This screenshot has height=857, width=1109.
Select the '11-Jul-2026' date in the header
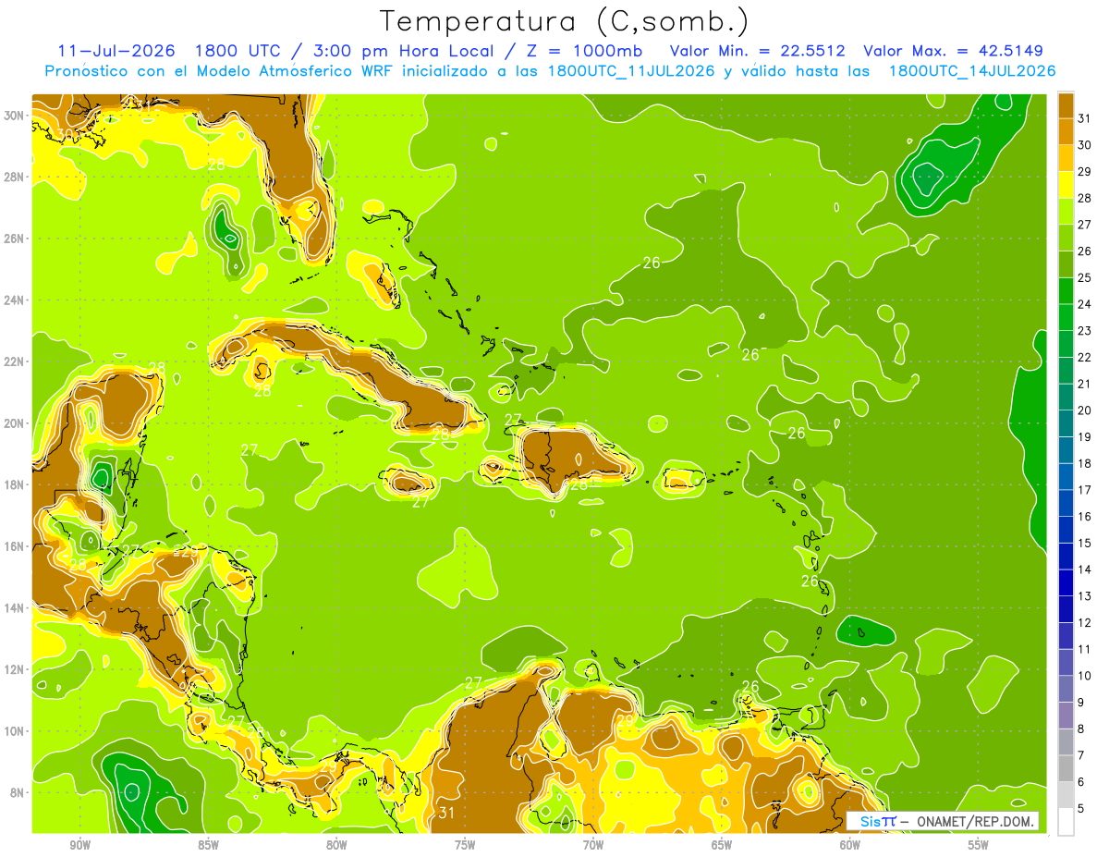point(116,51)
